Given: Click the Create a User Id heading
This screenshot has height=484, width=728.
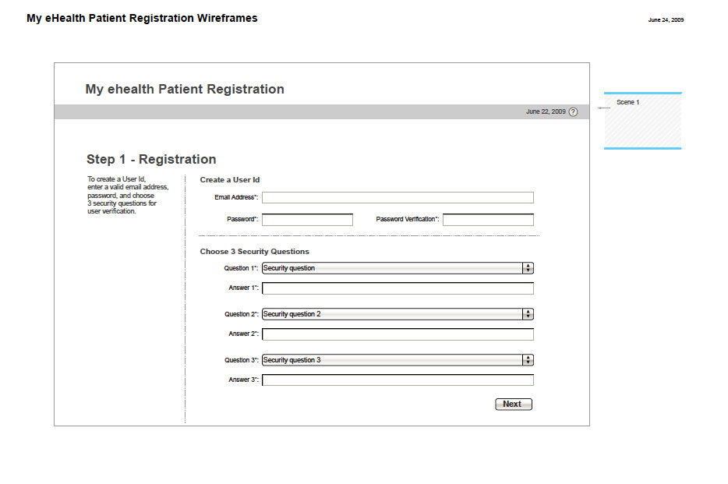Looking at the screenshot, I should click(230, 180).
